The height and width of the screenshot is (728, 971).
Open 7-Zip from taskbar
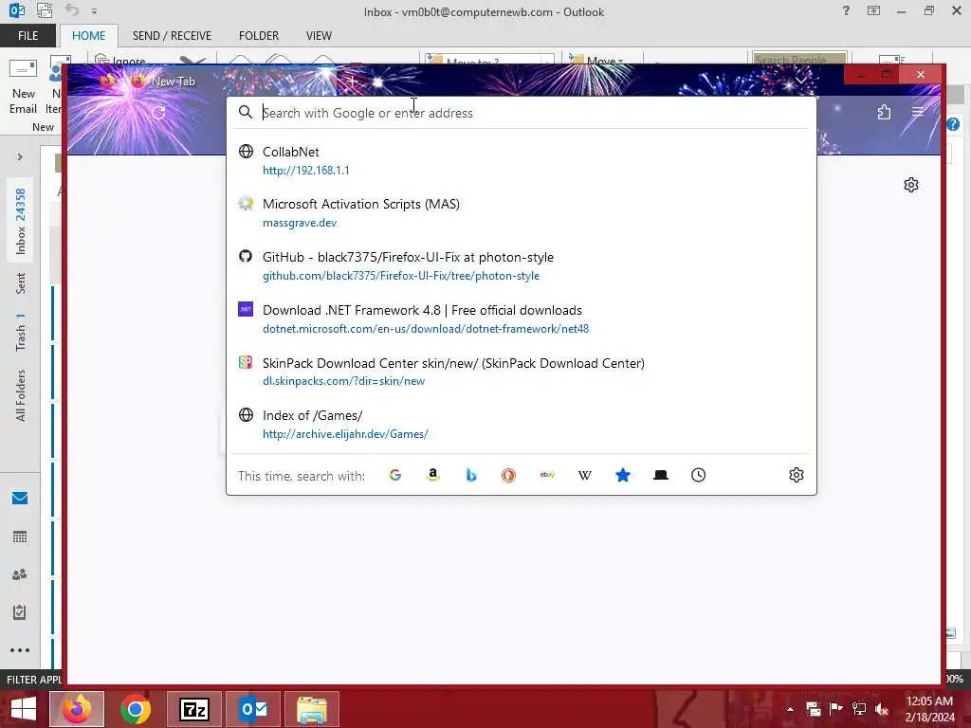[x=193, y=709]
